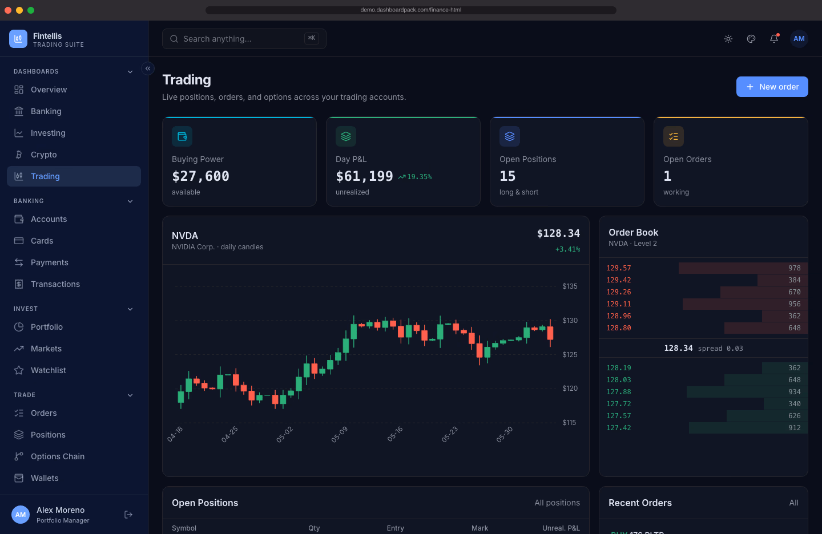Click the Qty column header
This screenshot has height=534, width=822.
tap(314, 528)
